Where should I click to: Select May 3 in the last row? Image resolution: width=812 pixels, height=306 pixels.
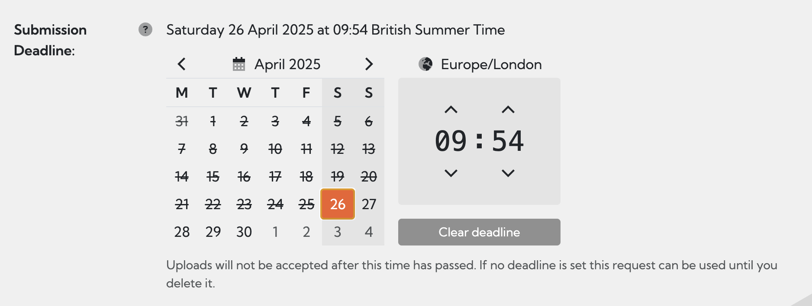click(338, 232)
